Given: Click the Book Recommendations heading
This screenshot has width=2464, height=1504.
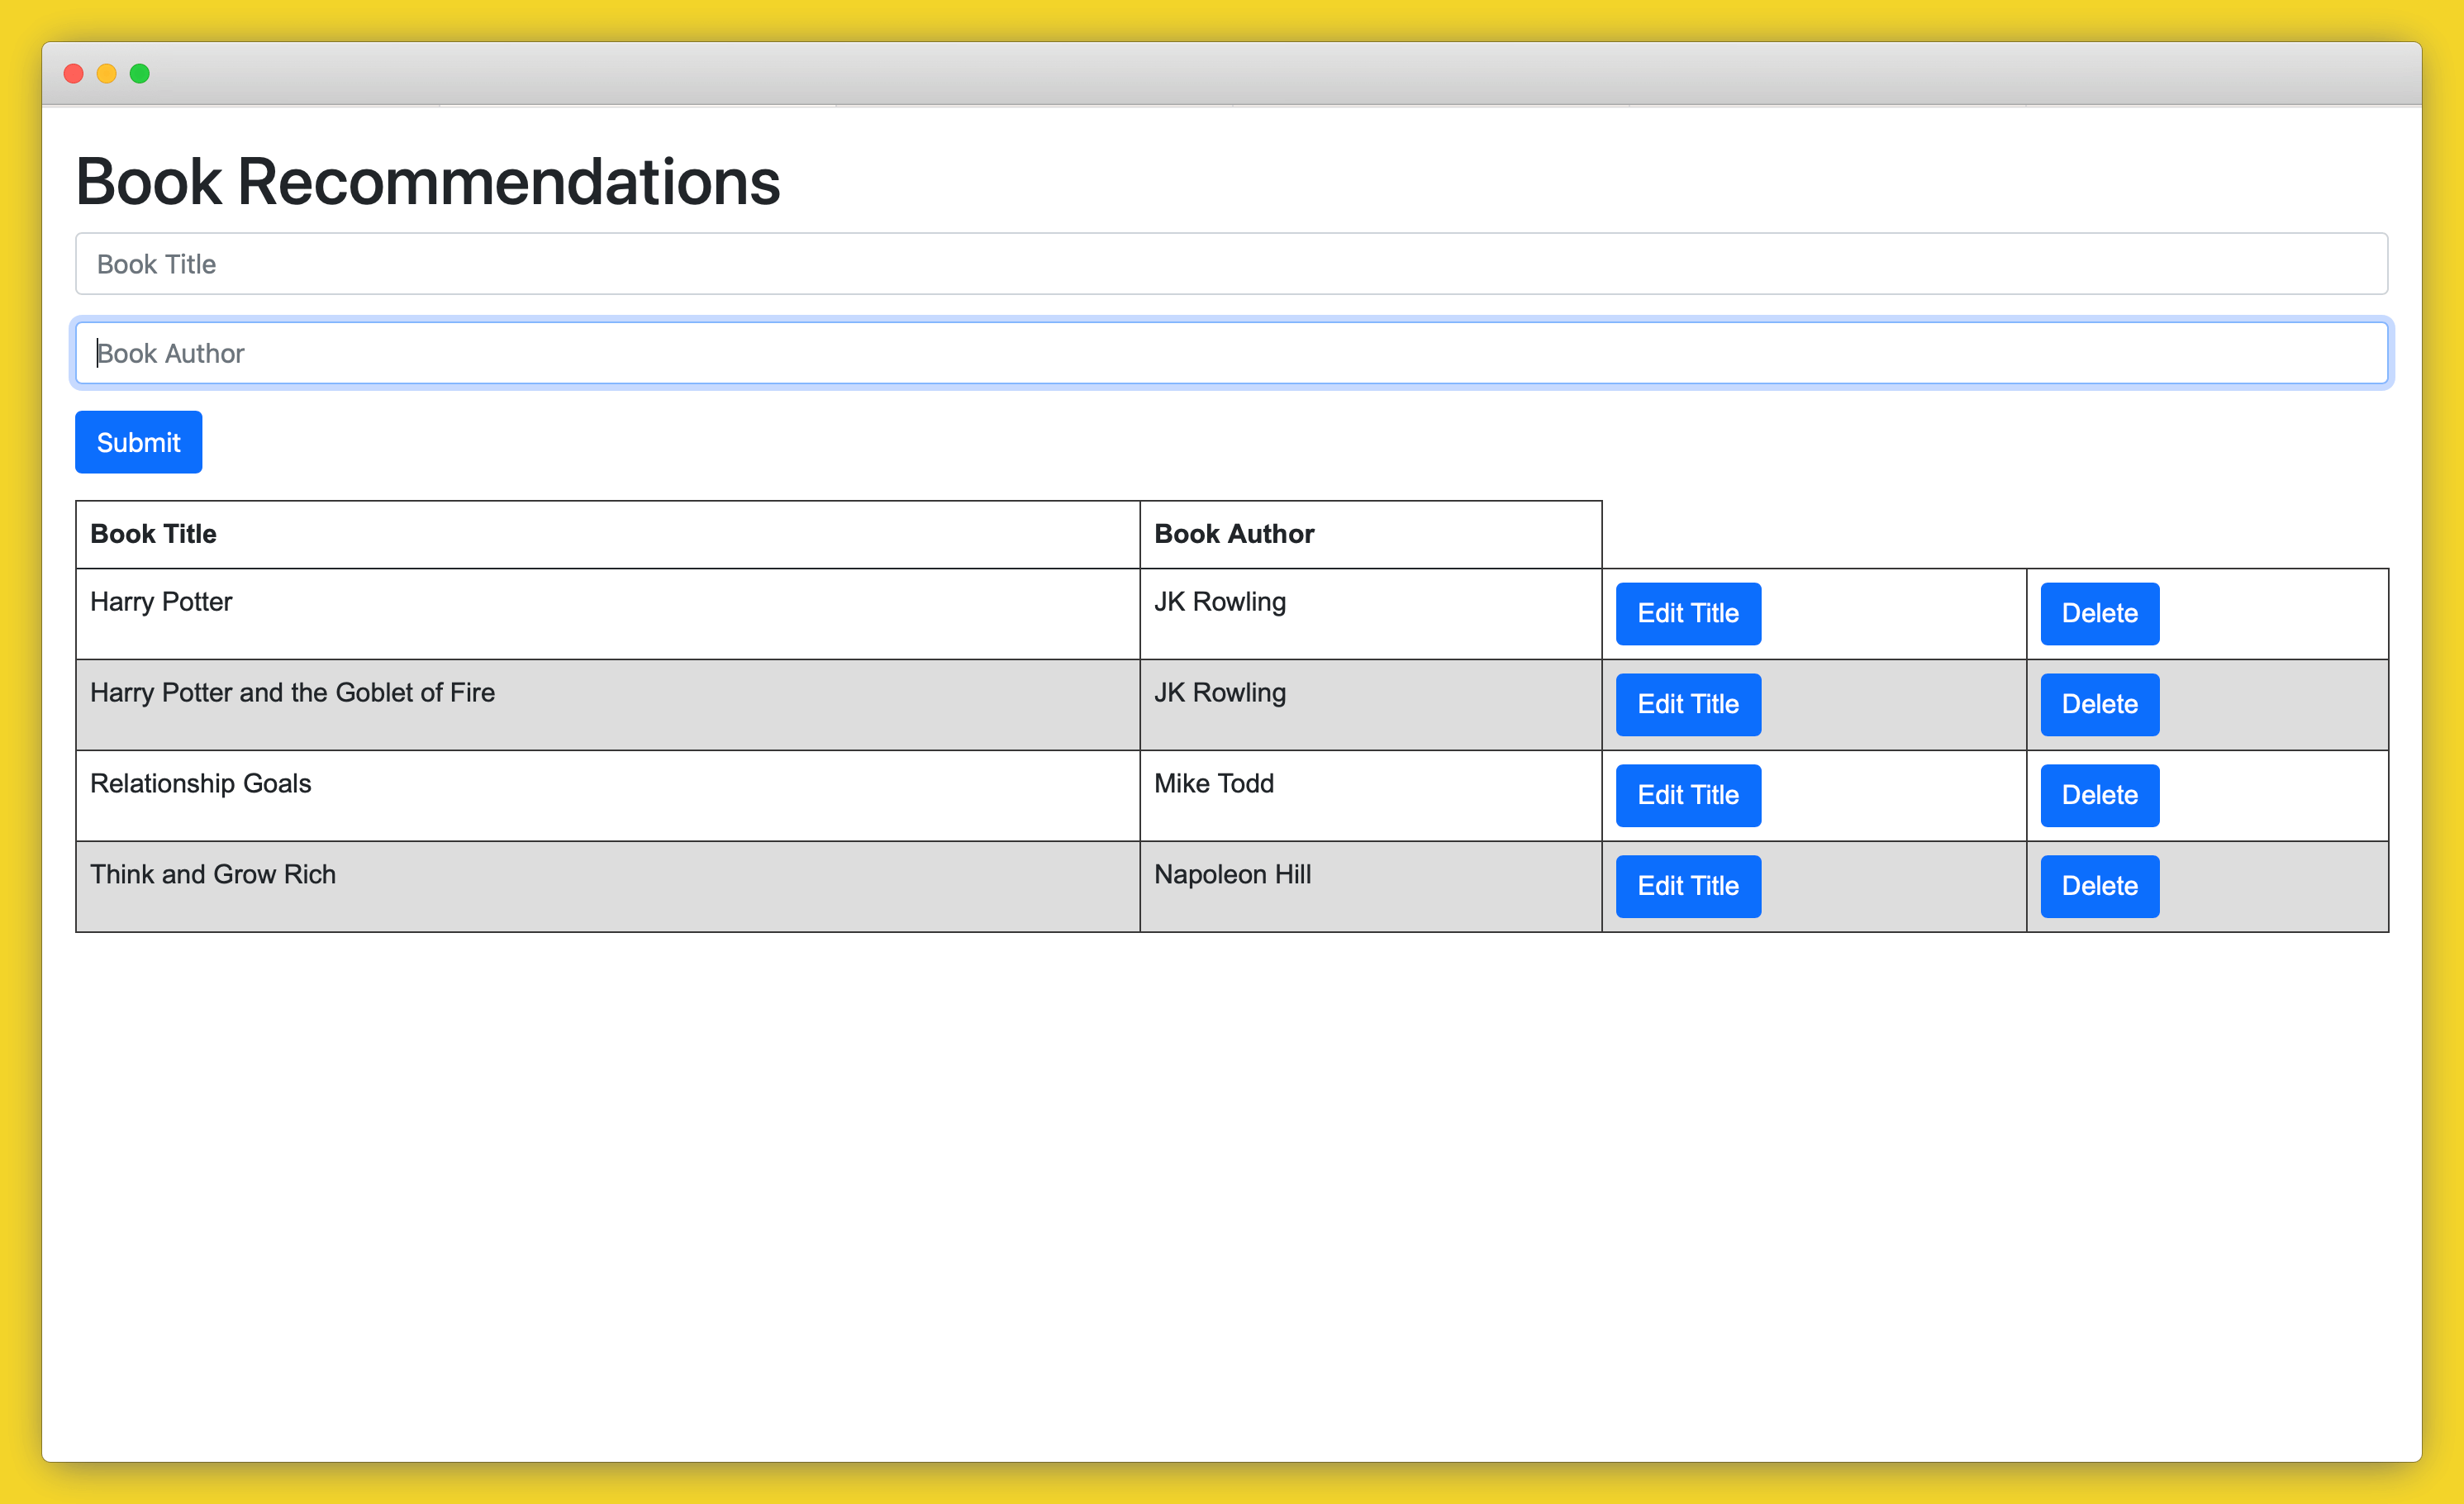Looking at the screenshot, I should [427, 182].
